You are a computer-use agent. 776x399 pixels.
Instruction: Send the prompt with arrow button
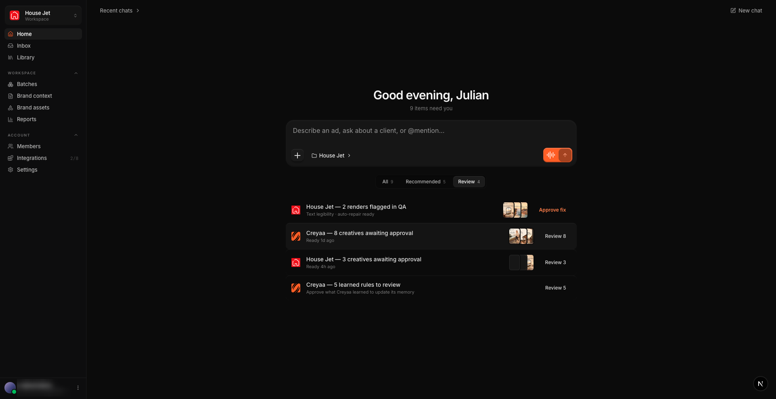[x=565, y=155]
